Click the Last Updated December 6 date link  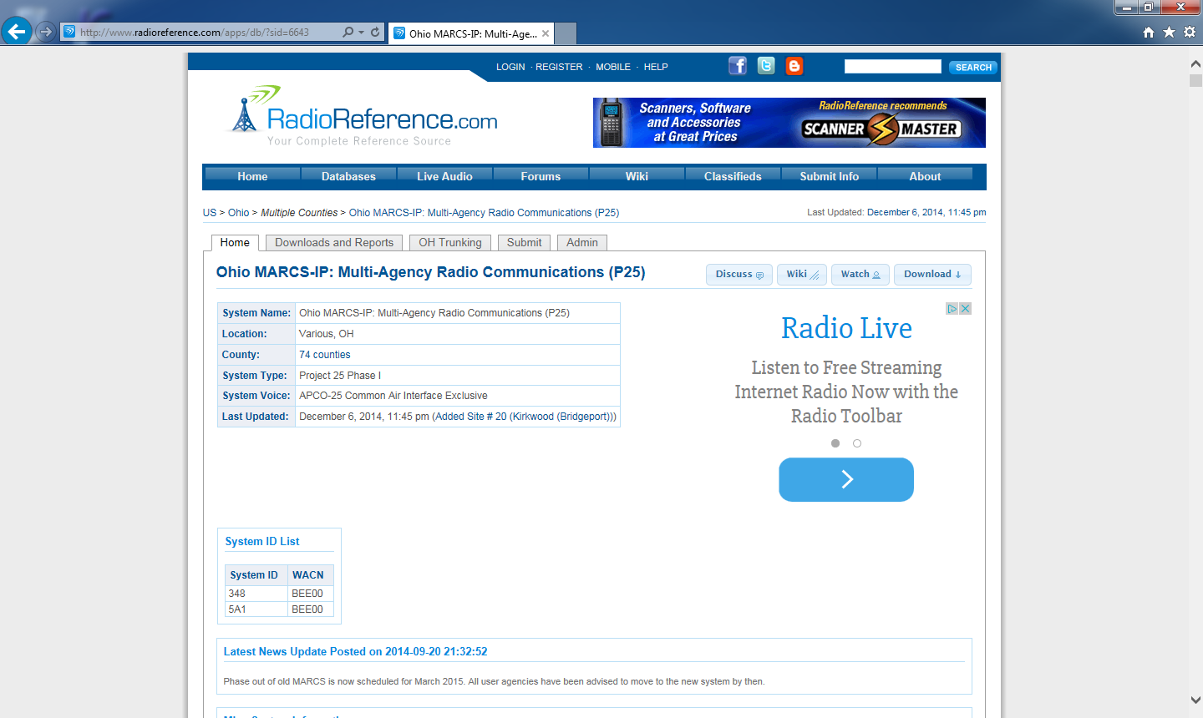[926, 213]
